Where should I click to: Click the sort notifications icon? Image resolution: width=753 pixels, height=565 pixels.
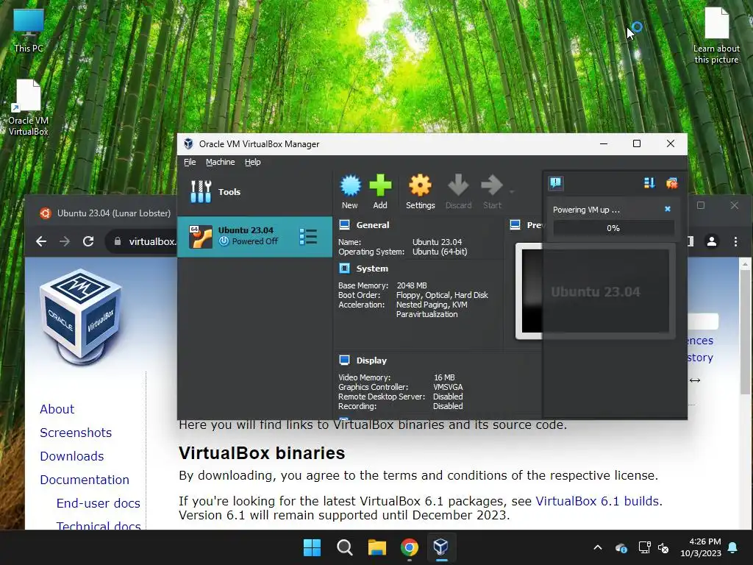coord(649,182)
